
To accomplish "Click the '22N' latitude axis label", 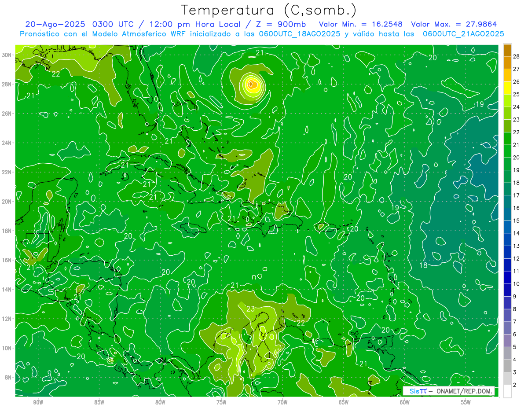I will 7,172.
